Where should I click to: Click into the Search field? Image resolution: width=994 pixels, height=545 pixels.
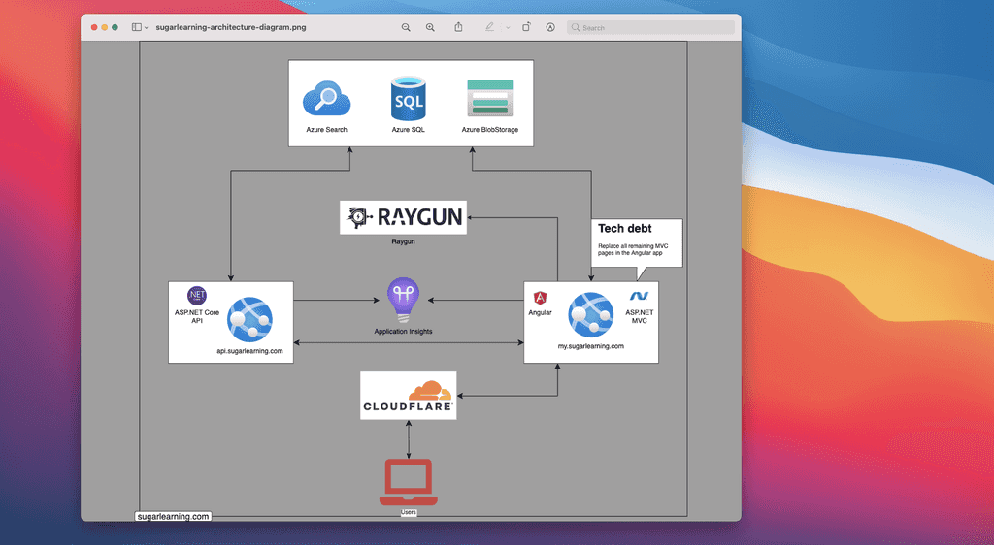click(655, 28)
